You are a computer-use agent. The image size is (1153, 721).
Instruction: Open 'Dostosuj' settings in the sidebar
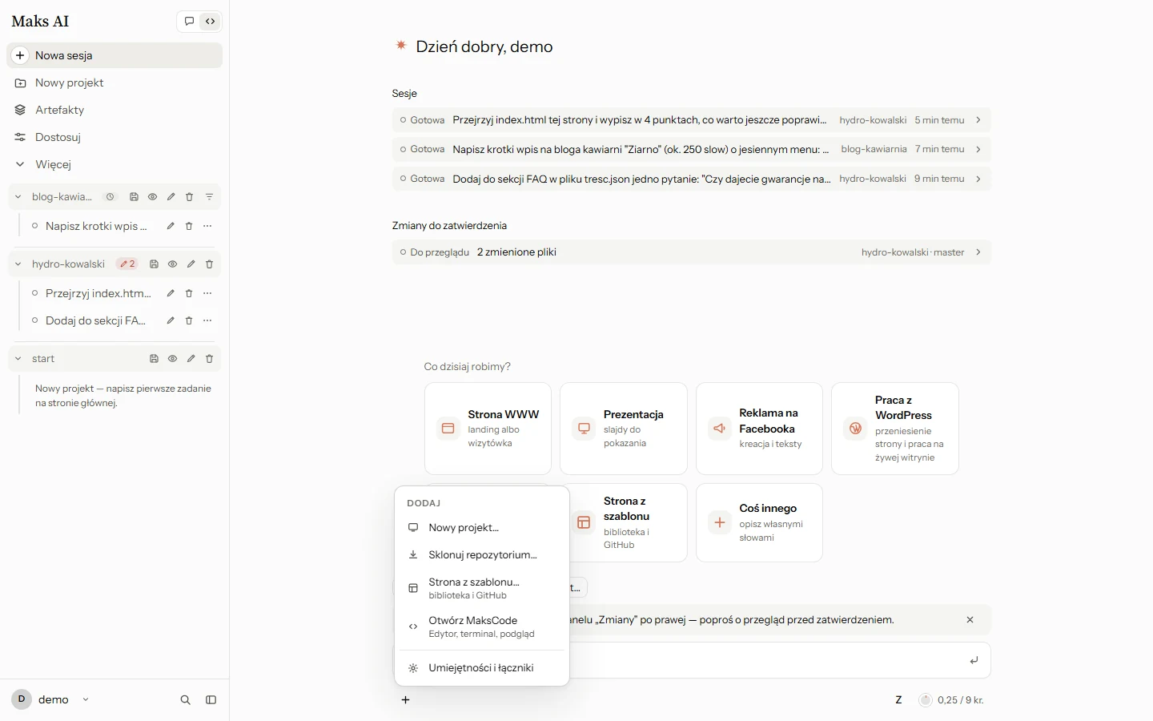[x=114, y=137]
